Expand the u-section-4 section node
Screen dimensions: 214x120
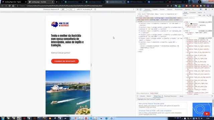click(x=139, y=35)
